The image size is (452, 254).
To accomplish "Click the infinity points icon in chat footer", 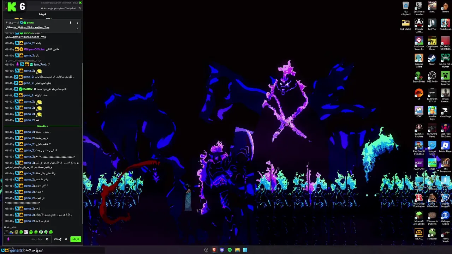I will pos(56,239).
